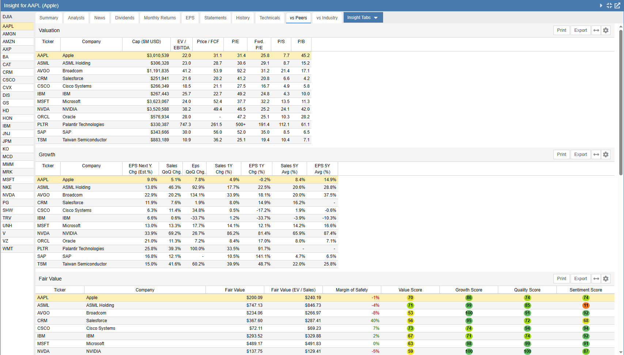The height and width of the screenshot is (355, 624).
Task: Click the play arrow icon in title bar
Action: [x=601, y=5]
